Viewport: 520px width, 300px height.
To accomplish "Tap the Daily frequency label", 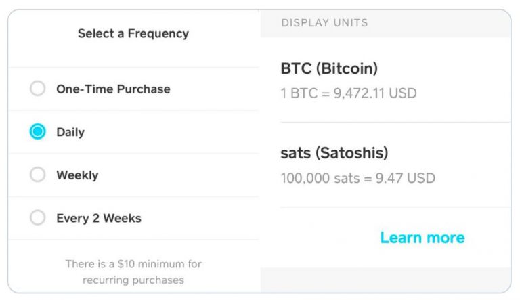I will (70, 132).
